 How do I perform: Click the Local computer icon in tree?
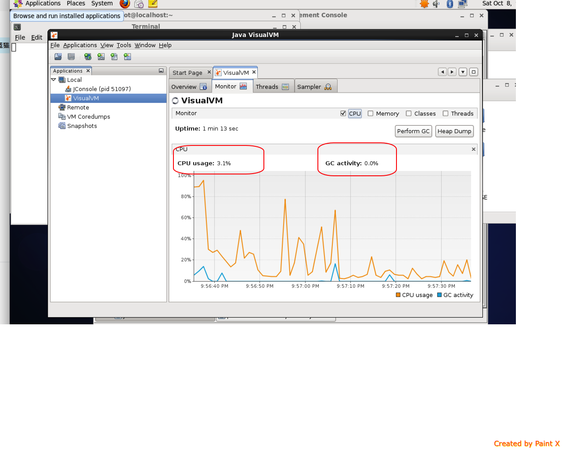point(62,80)
